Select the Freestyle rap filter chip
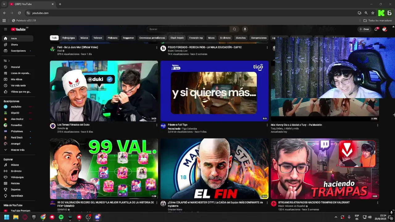 pos(196,38)
